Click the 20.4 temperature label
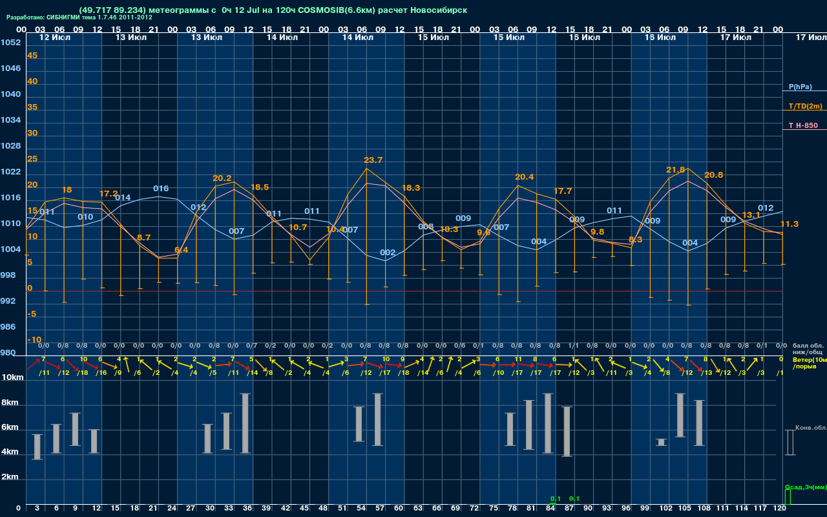The width and height of the screenshot is (827, 517). (525, 176)
